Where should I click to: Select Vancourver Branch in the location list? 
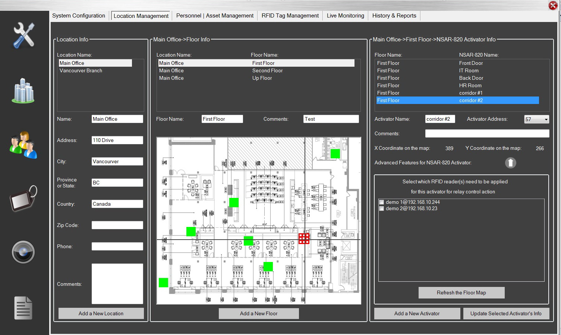click(81, 71)
